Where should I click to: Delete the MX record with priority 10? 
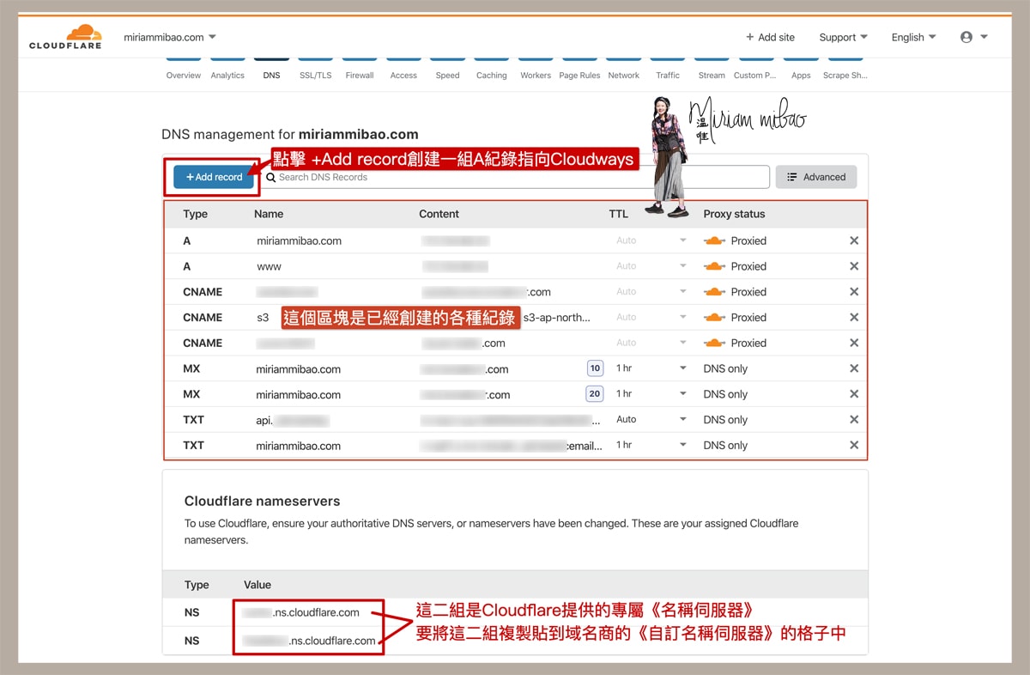click(854, 368)
